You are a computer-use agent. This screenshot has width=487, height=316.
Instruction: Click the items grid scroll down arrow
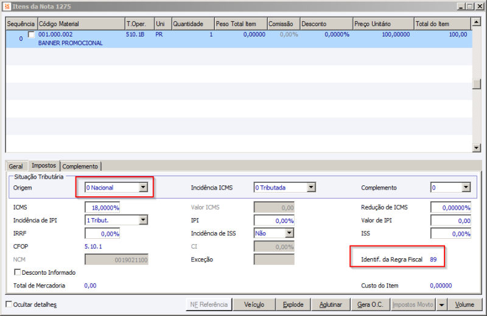(x=476, y=148)
